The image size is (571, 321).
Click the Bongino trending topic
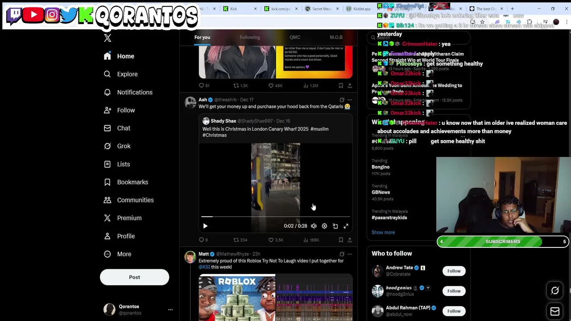(x=381, y=167)
